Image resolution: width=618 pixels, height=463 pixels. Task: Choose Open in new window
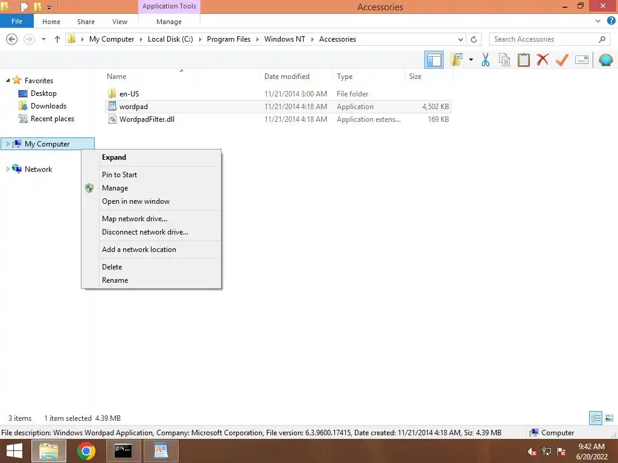[151, 201]
